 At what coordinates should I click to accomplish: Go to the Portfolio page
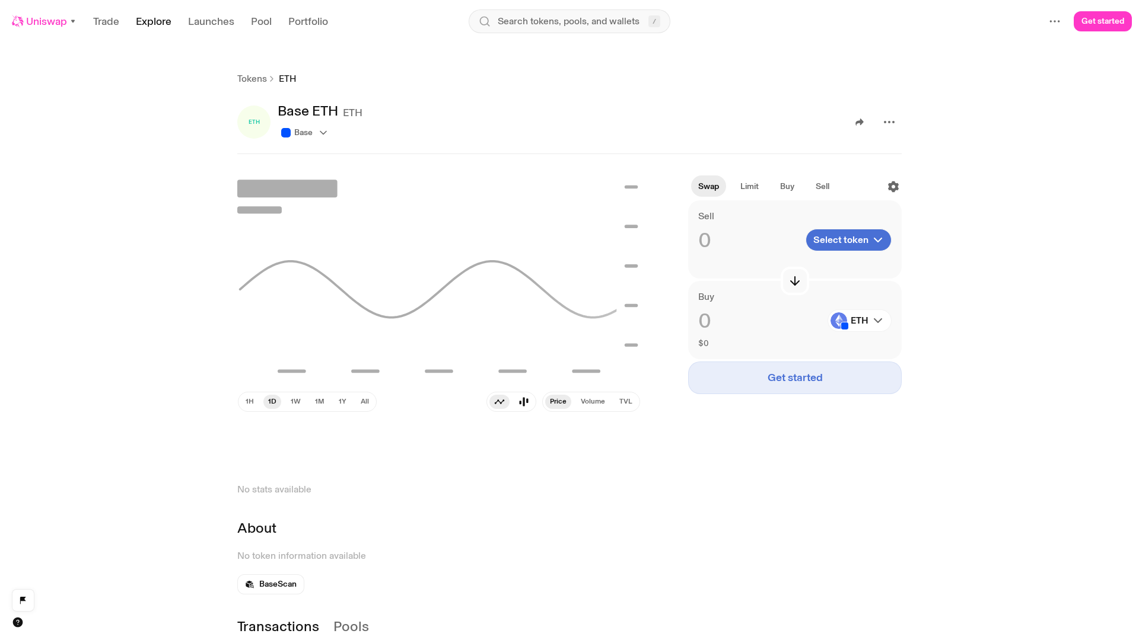coord(308,21)
